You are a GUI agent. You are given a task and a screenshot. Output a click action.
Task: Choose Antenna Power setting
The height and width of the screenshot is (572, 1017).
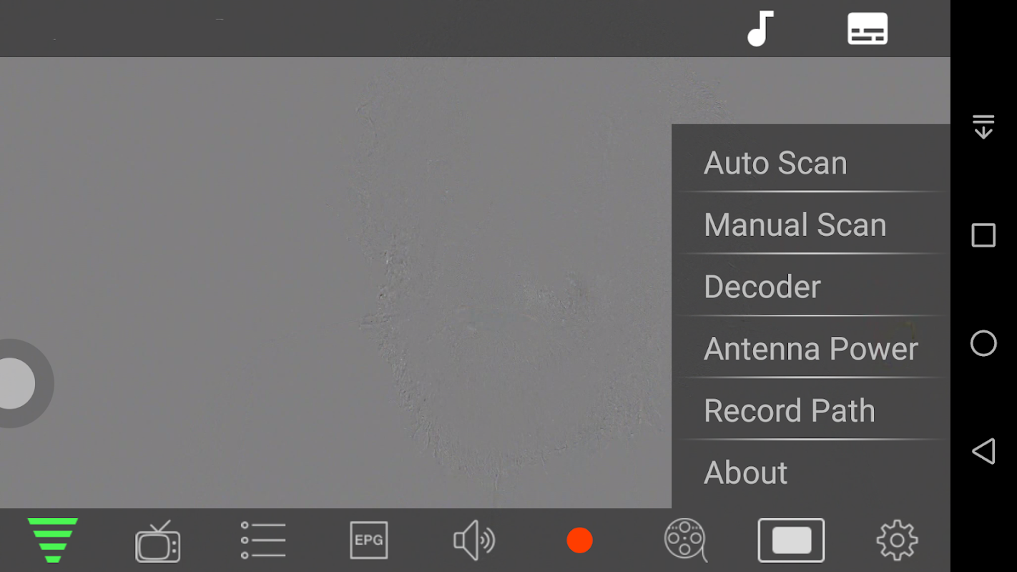pyautogui.click(x=811, y=349)
